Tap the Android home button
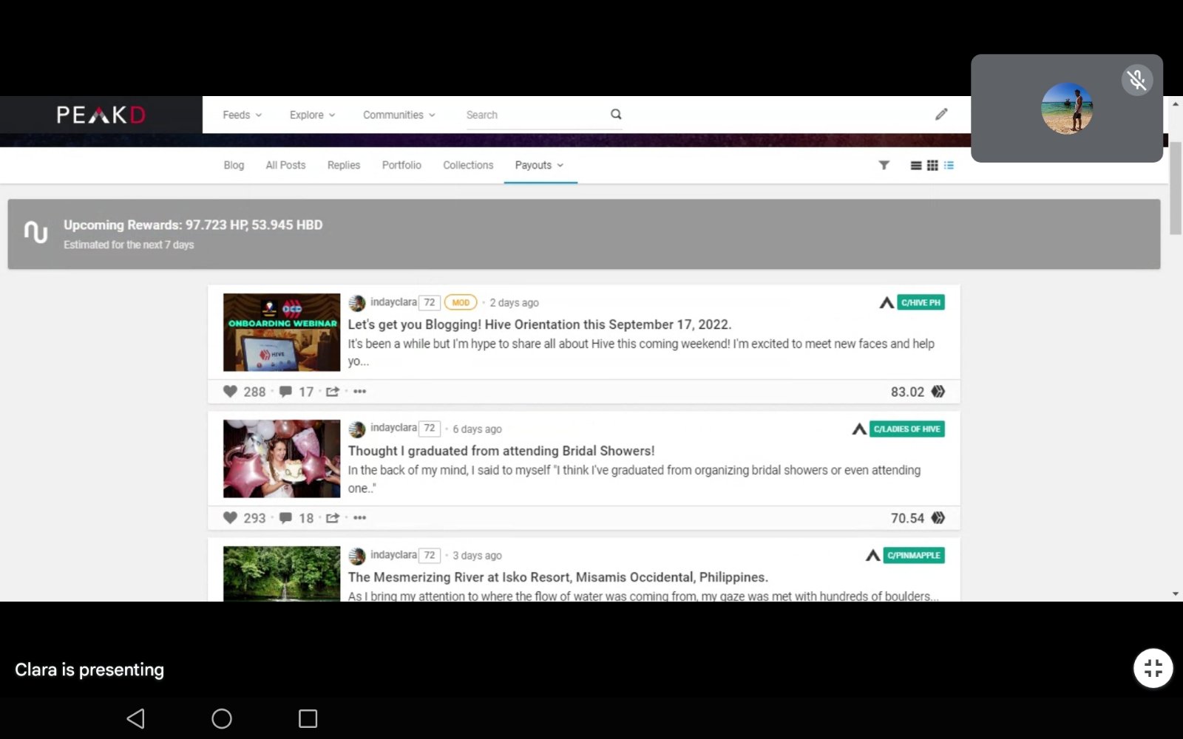The width and height of the screenshot is (1183, 739). [222, 718]
